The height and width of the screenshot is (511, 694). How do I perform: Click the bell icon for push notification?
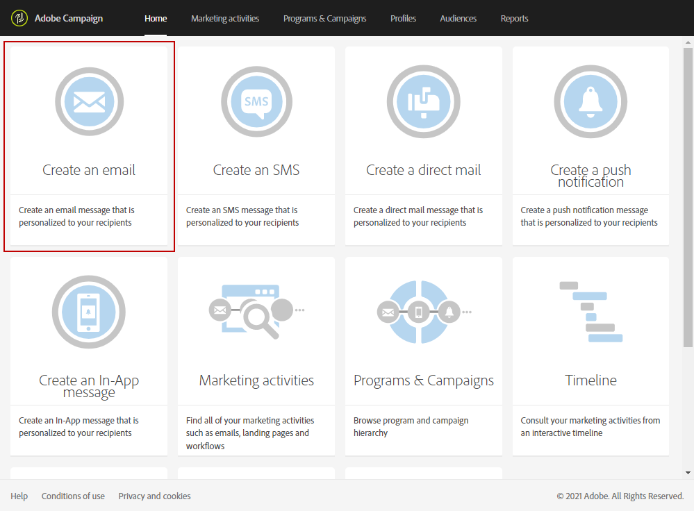(x=590, y=102)
